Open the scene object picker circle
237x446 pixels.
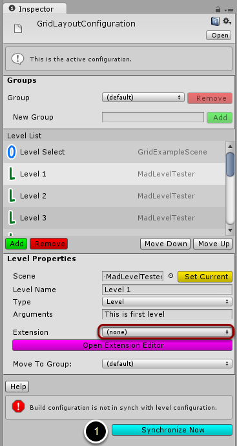click(170, 276)
